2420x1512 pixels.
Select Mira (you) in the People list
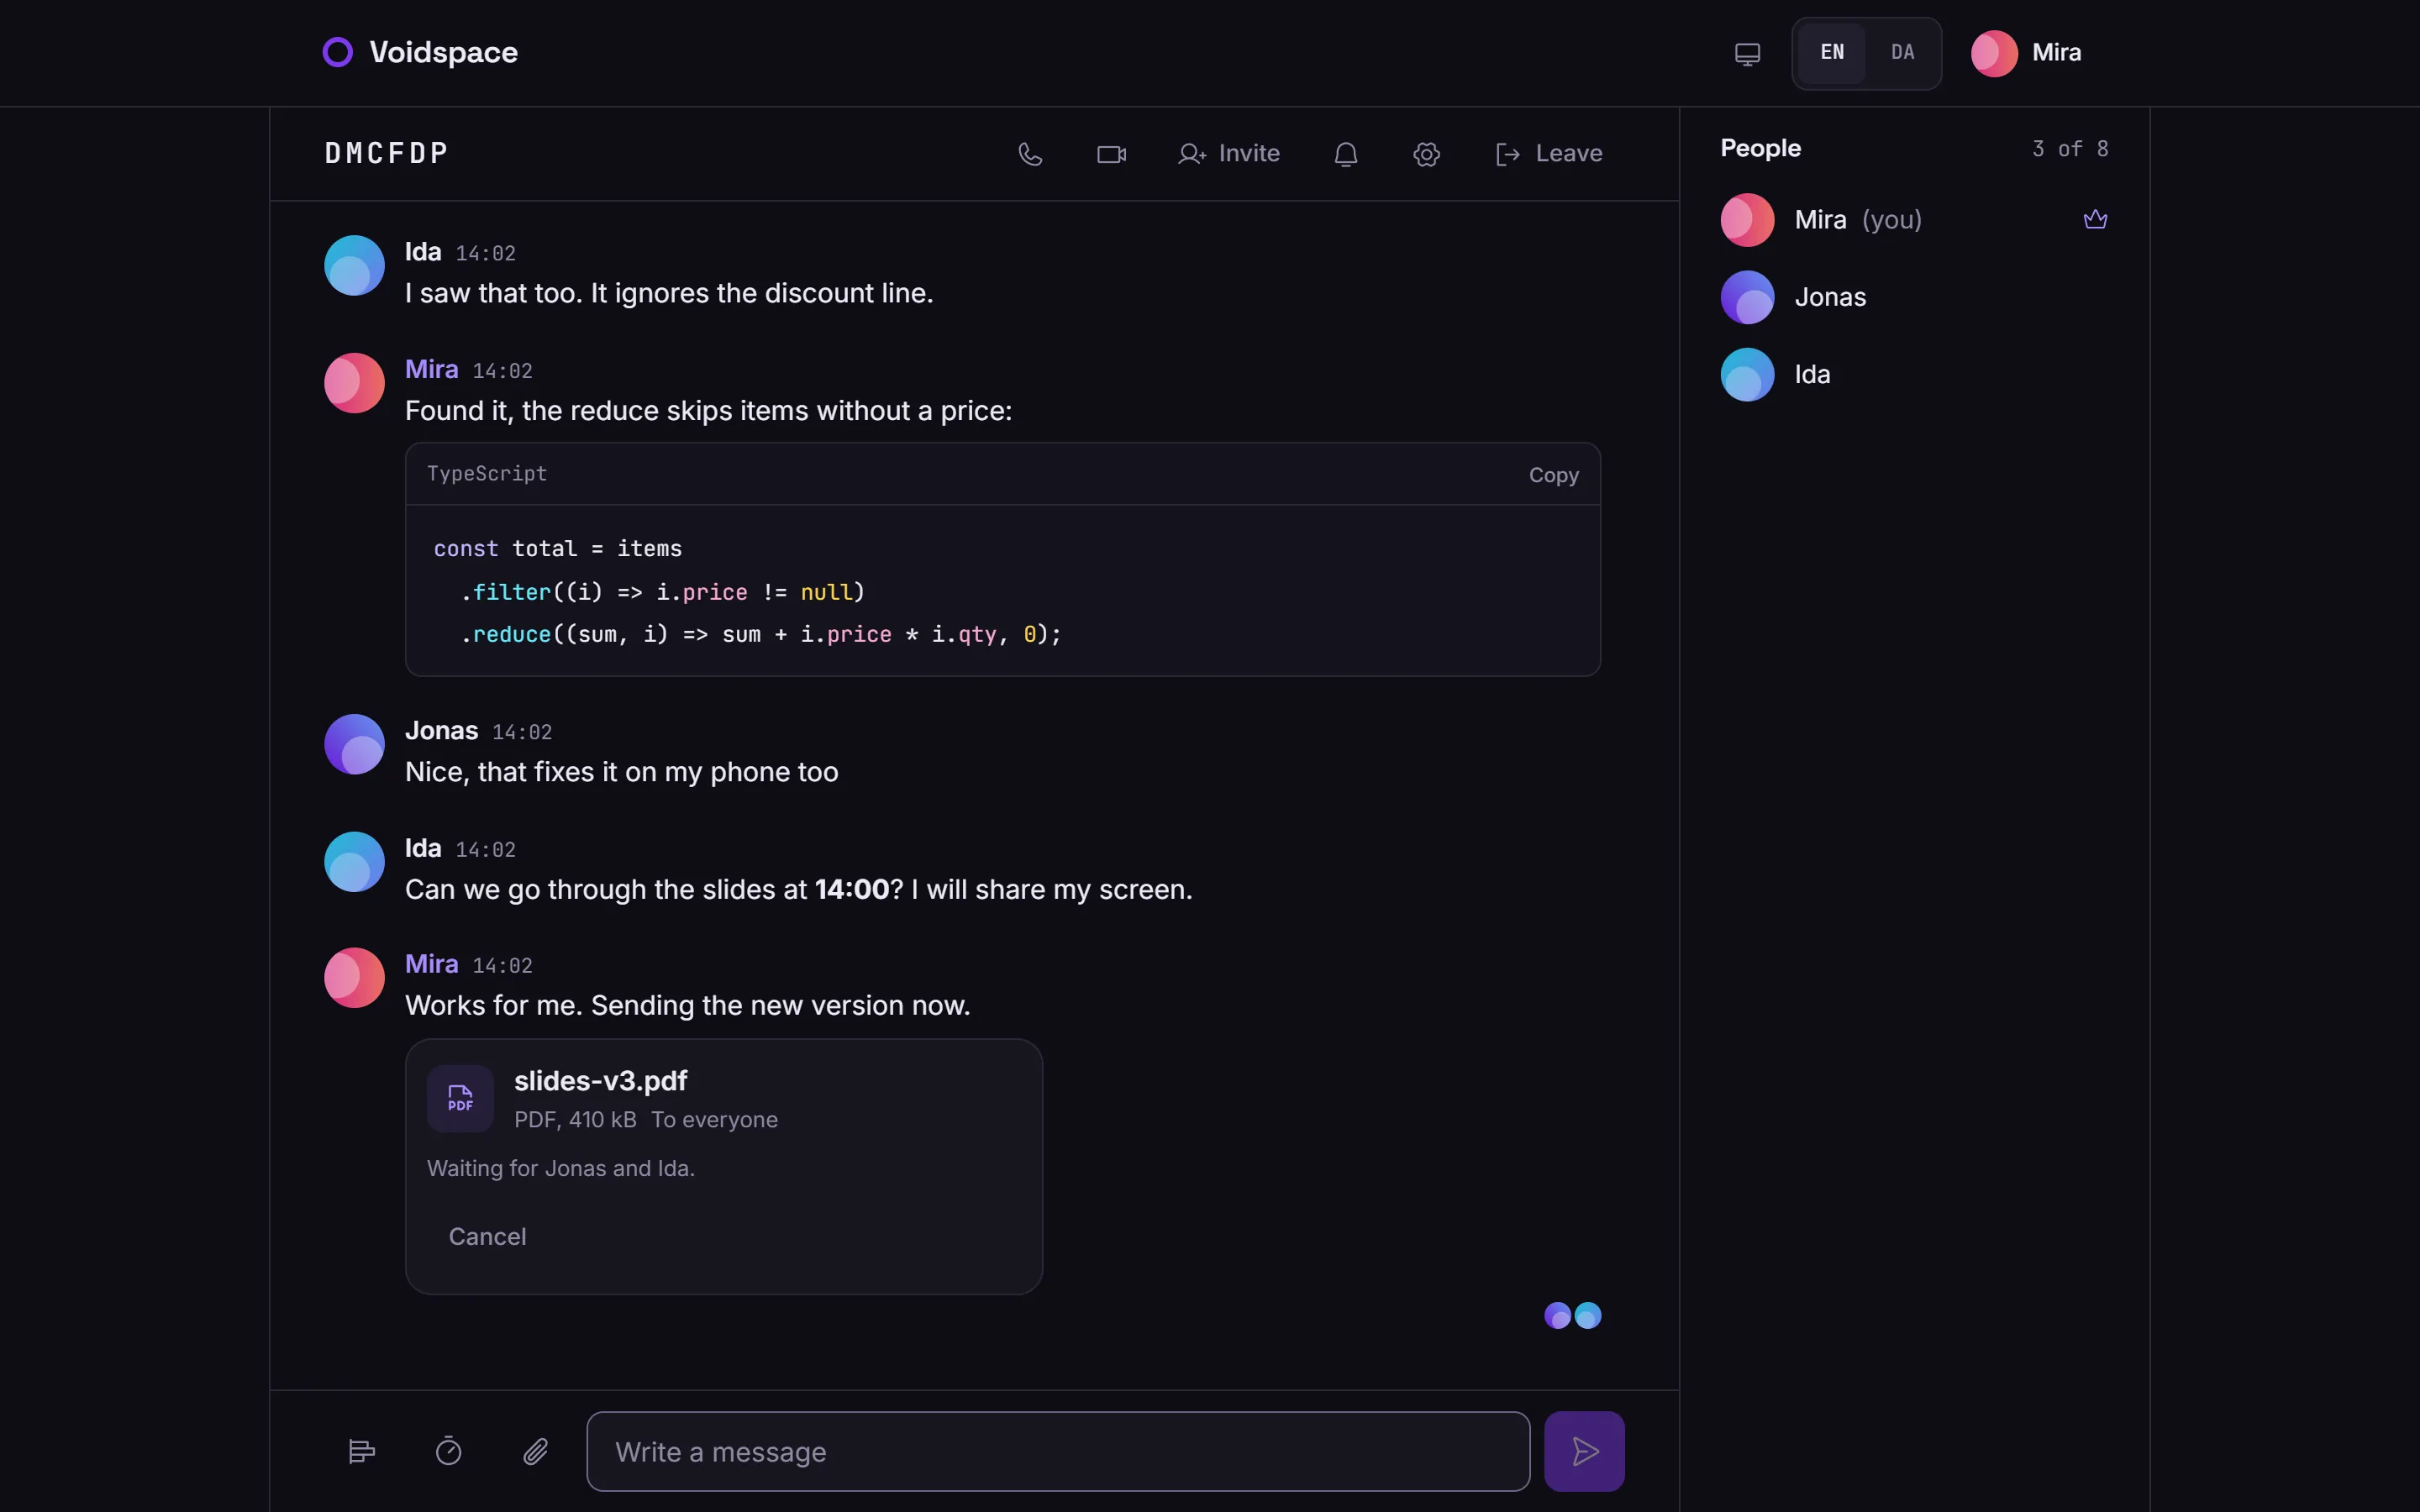tap(1914, 220)
